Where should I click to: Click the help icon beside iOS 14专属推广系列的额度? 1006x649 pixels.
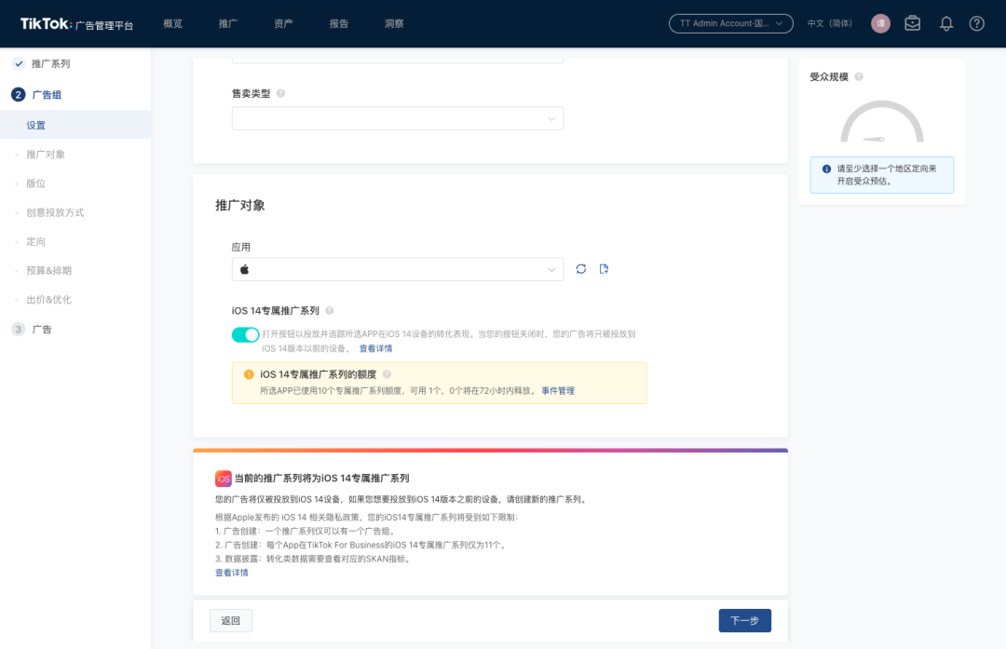coord(387,374)
